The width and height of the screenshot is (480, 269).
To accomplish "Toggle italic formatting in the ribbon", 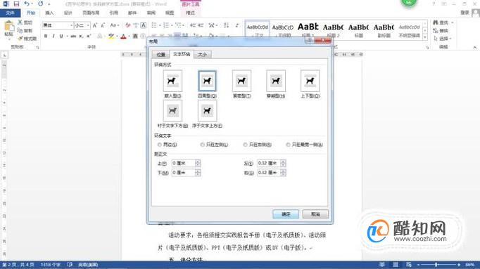I will pos(53,36).
